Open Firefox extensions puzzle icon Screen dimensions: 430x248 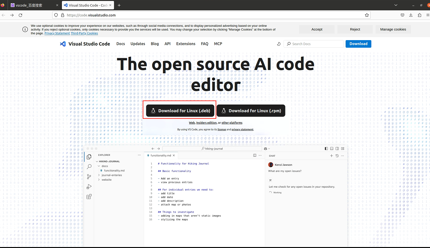point(420,15)
